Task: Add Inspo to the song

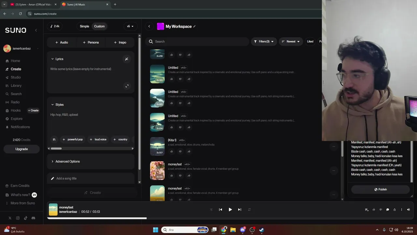Action: [x=120, y=42]
